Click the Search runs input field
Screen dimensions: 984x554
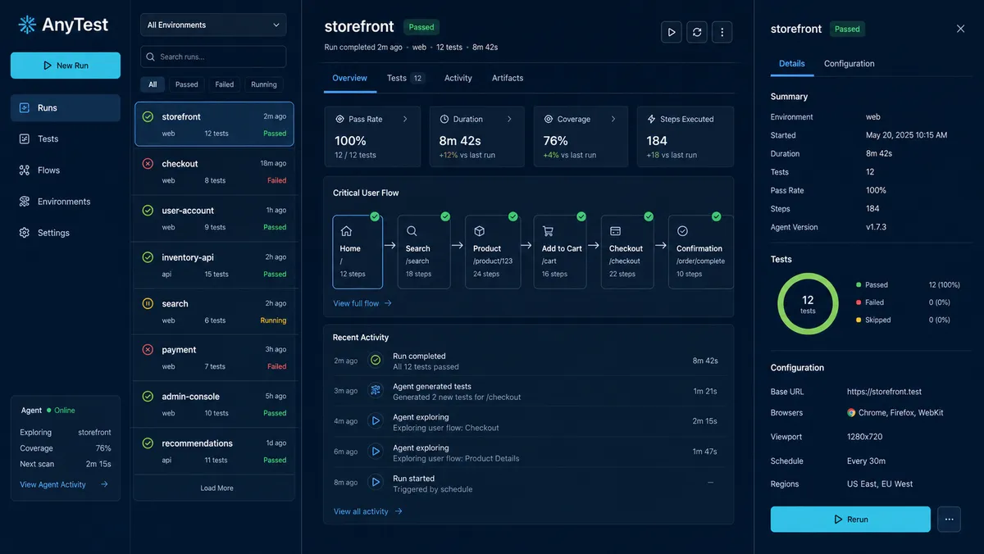213,57
